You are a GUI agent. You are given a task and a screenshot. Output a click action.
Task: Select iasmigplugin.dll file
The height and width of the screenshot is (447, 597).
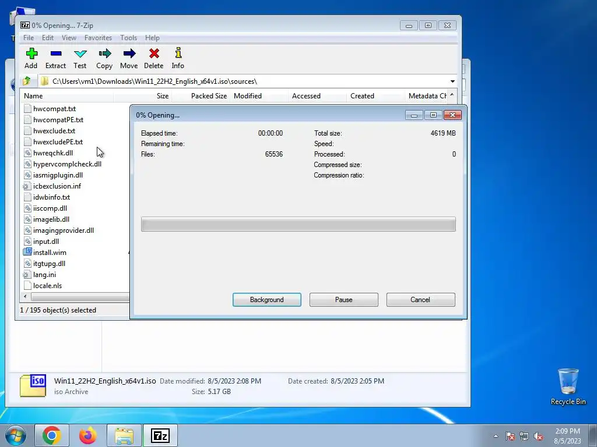point(58,175)
